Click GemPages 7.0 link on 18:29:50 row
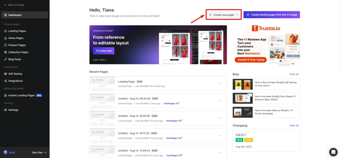This screenshot has width=340, height=158. (174, 121)
